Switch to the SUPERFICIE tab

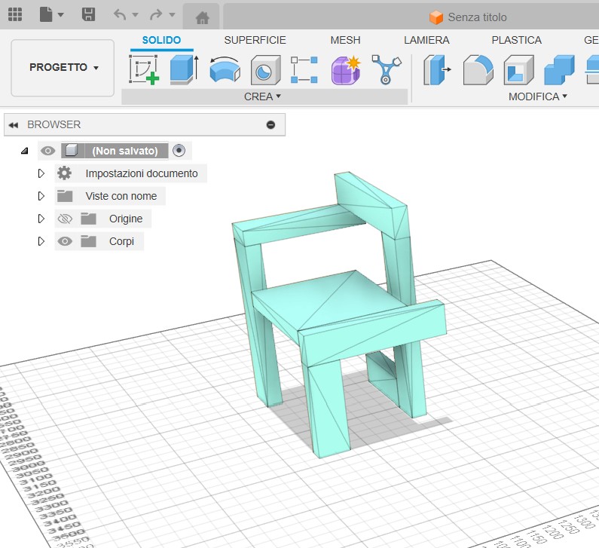(255, 40)
